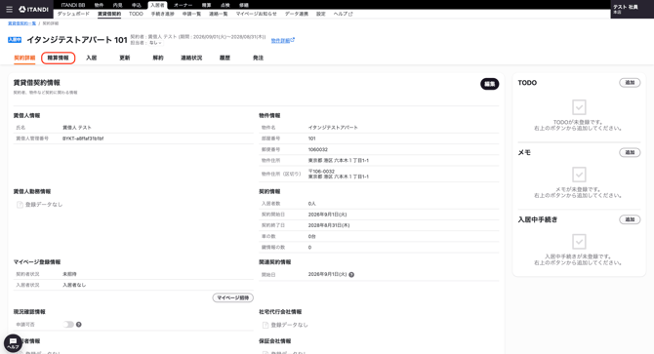The height and width of the screenshot is (354, 654).
Task: Open the 修繕 top menu
Action: click(244, 5)
